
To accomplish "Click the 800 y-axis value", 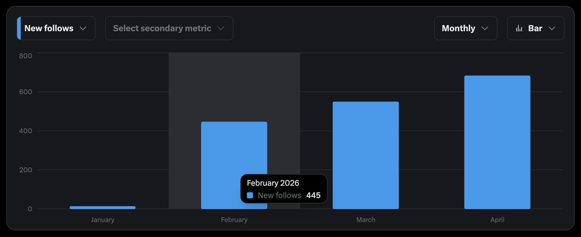I will click(26, 56).
